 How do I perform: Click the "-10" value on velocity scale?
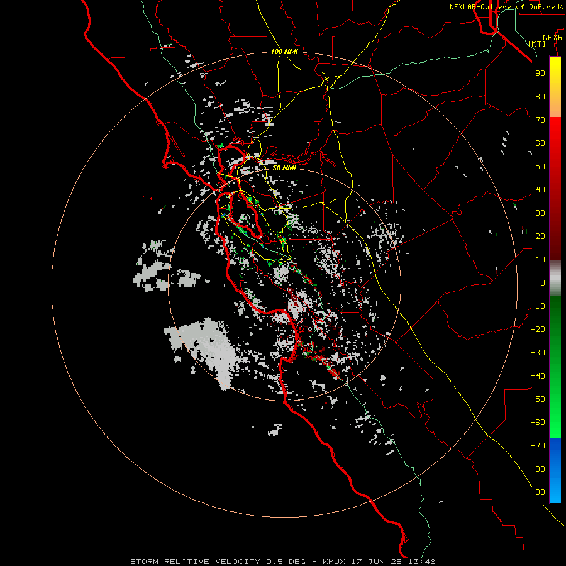pos(538,306)
